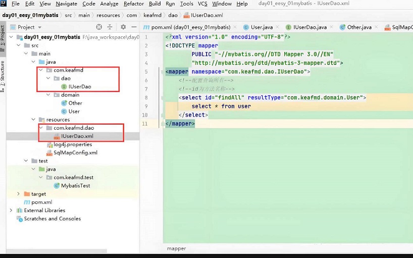Open the Refactor menu
The image size is (413, 258).
133,4
